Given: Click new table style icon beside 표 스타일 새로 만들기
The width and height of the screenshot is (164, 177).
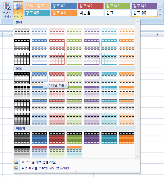Looking at the screenshot, I should 16,162.
